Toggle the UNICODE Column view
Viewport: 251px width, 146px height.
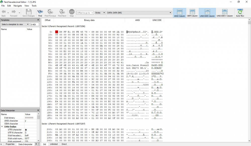(207, 13)
